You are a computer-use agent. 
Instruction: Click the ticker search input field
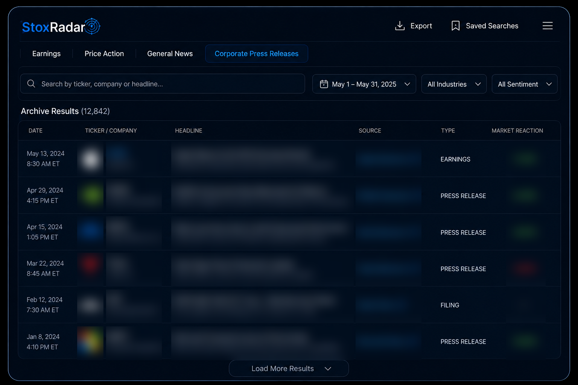(x=163, y=83)
